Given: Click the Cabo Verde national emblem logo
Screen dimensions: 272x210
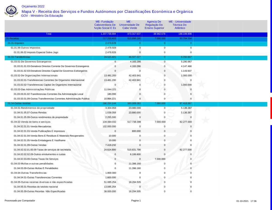Looking at the screenshot, I should (11, 11).
